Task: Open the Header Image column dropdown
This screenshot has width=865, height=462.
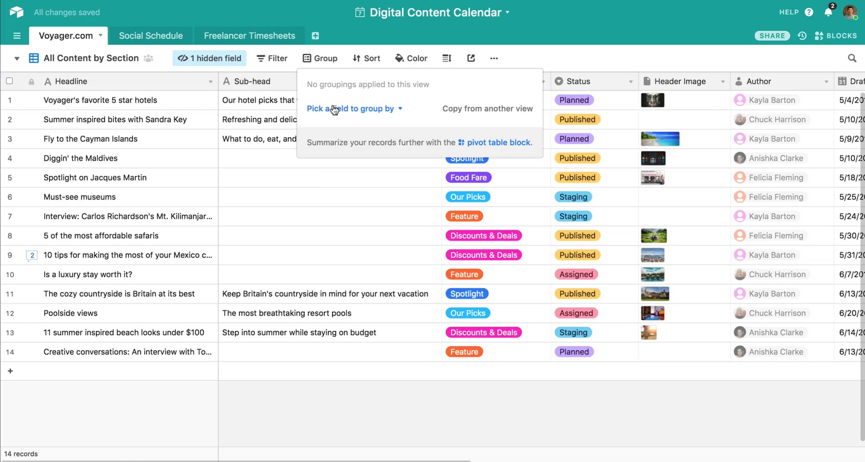Action: (x=723, y=81)
